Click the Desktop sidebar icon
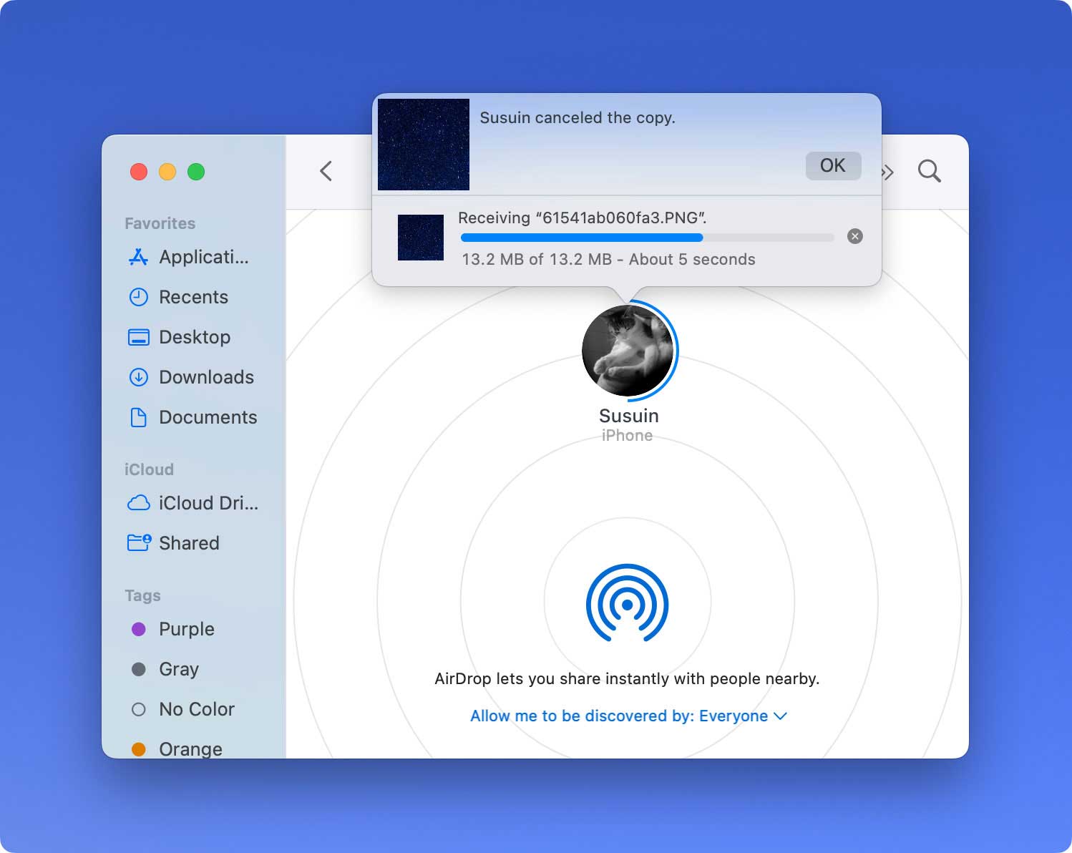This screenshot has height=853, width=1072. tap(138, 337)
